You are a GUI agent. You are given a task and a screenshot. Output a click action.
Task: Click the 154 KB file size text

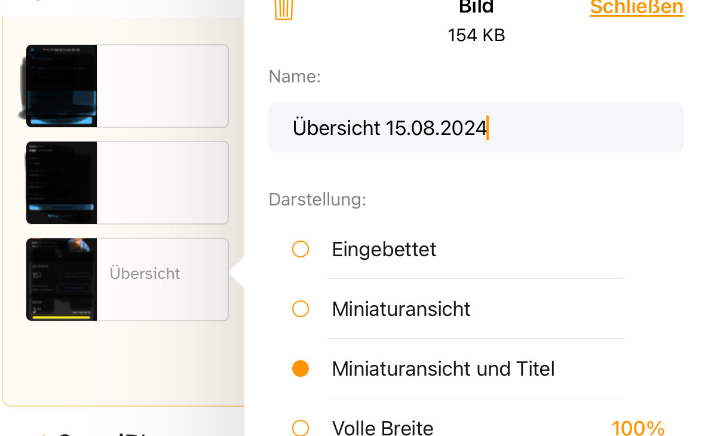point(476,36)
